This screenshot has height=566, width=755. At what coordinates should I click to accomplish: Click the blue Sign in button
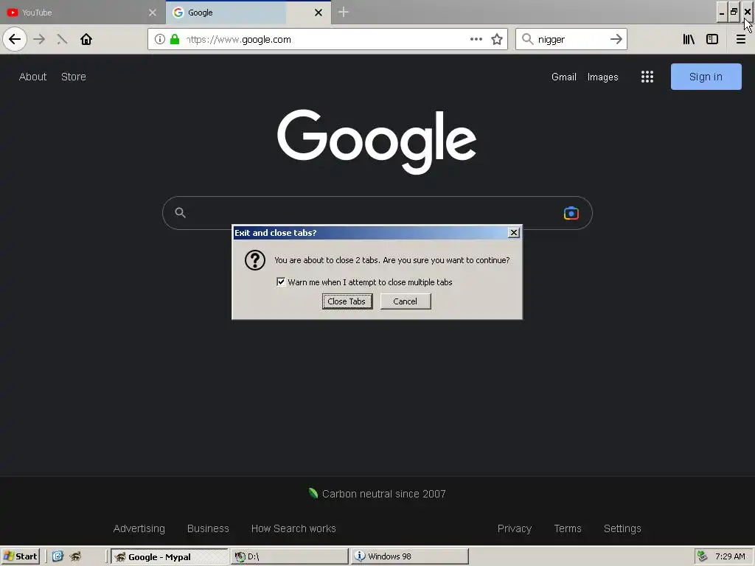click(x=706, y=77)
